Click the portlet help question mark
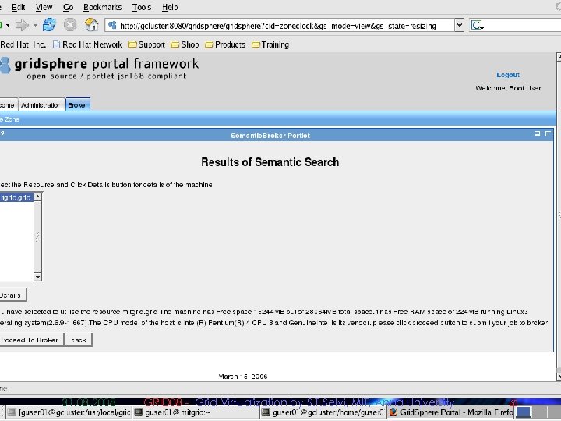This screenshot has width=561, height=421. point(2,134)
